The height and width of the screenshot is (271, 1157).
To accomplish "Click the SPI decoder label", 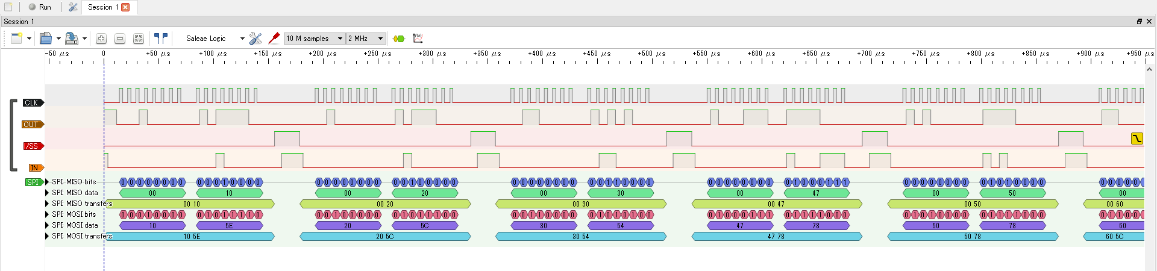I will tap(33, 182).
